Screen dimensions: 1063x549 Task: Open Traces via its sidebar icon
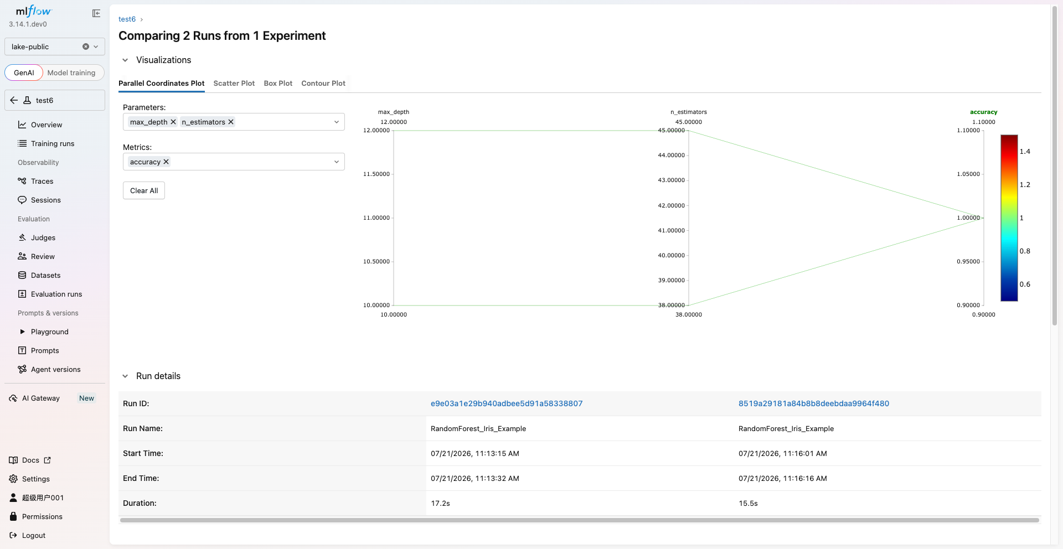coord(22,181)
